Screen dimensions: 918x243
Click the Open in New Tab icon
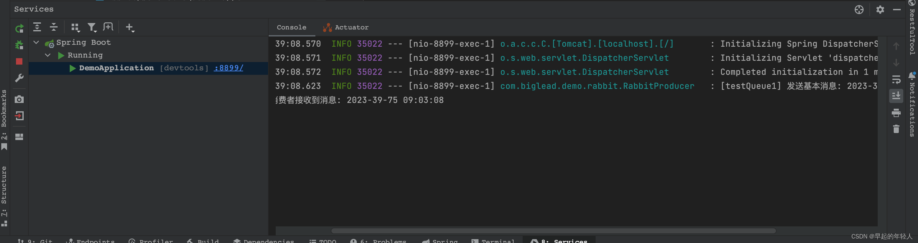108,27
